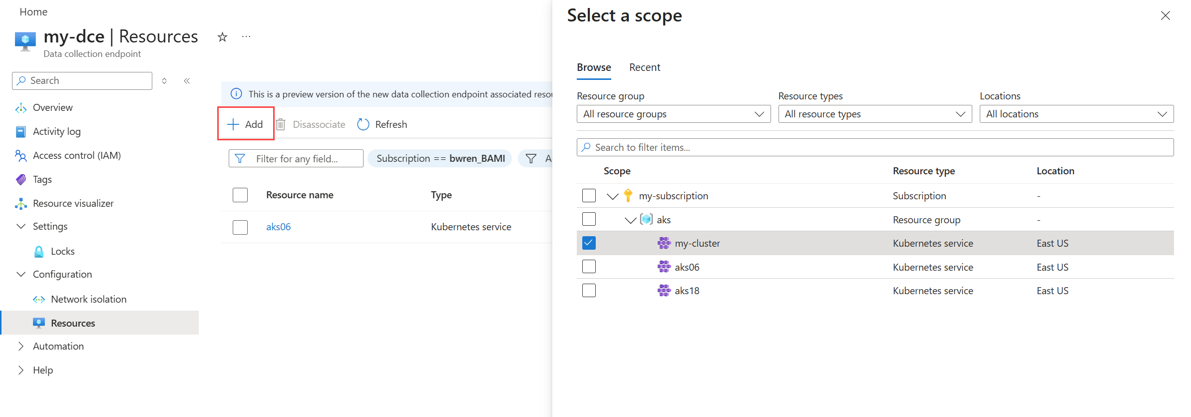This screenshot has width=1191, height=417.
Task: Open the aks06 resource link
Action: tap(278, 227)
